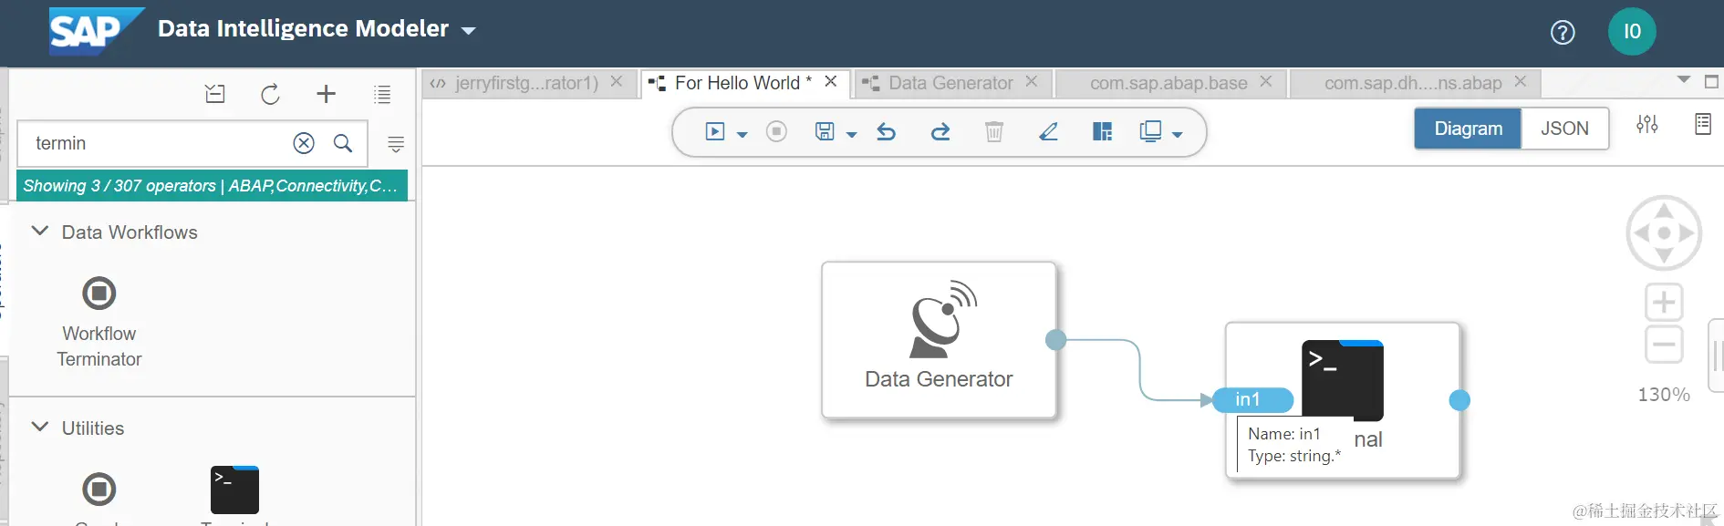1724x526 pixels.
Task: Collapse the Data Workflows section
Action: 39,232
